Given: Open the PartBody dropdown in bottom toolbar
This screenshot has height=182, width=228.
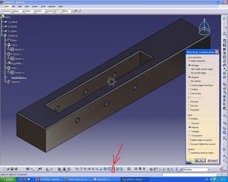Looking at the screenshot, I should click(209, 170).
